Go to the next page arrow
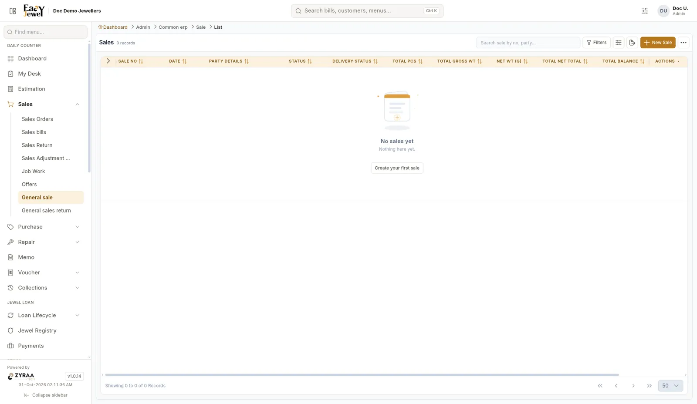Screen dimensions: 697x404 (x=633, y=386)
